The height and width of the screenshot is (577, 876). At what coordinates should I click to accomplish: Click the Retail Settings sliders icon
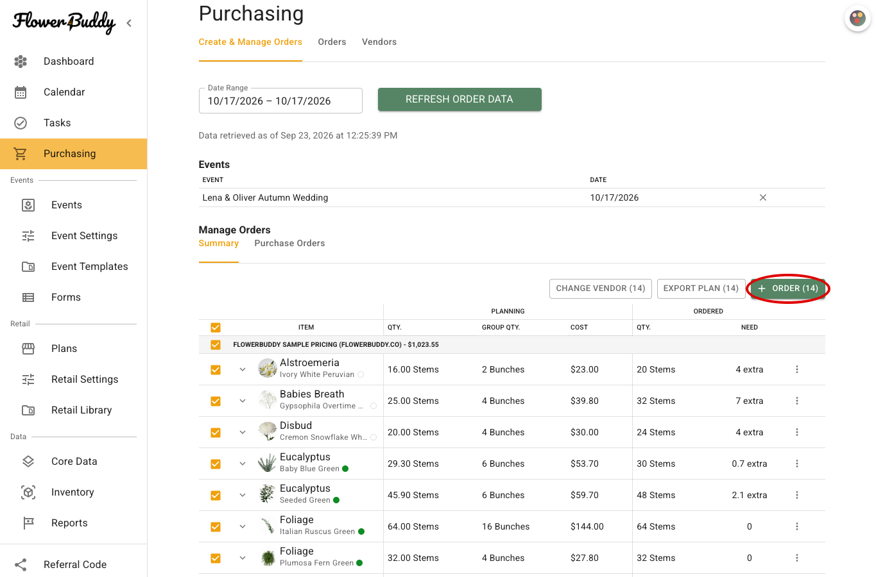[28, 380]
